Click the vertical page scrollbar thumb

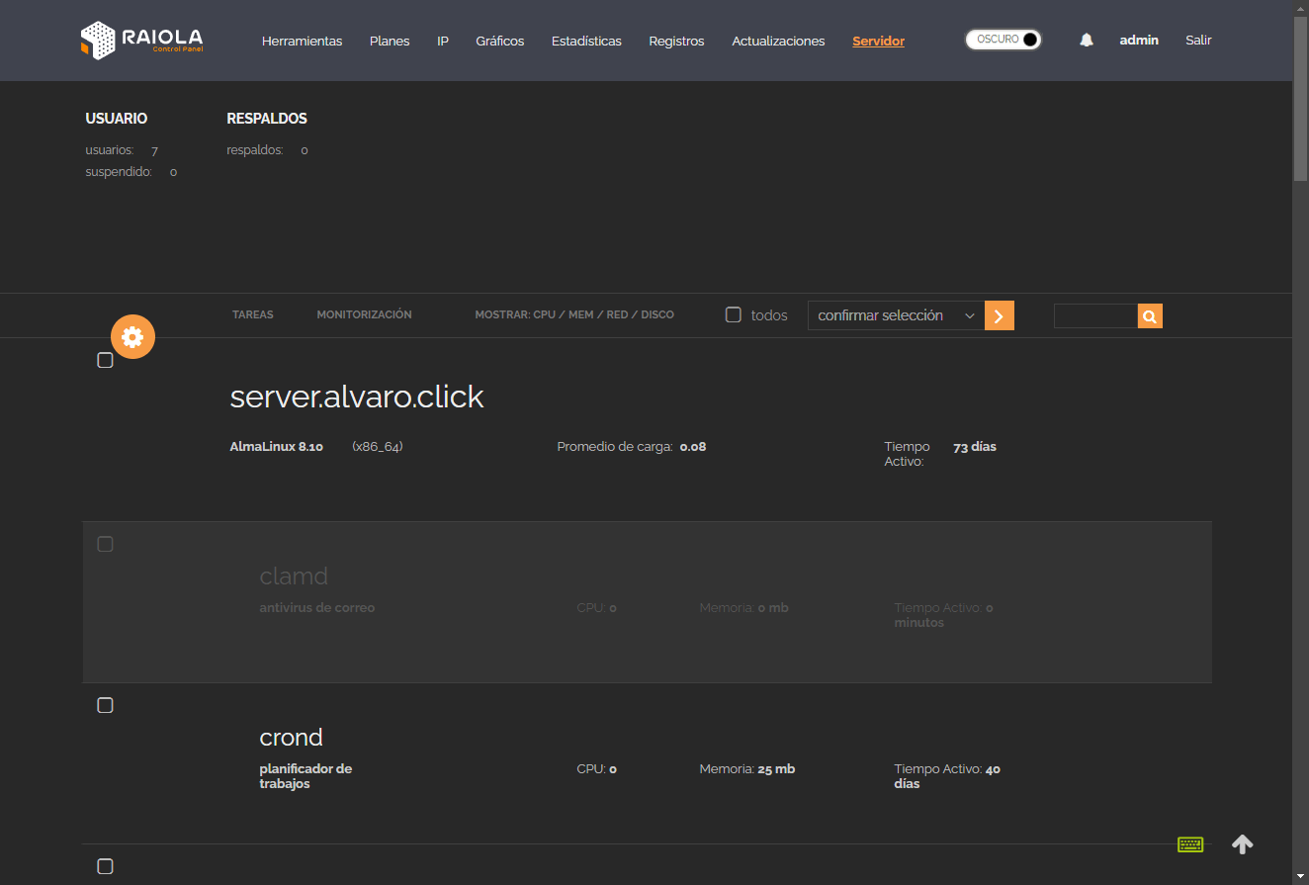pos(1300,99)
